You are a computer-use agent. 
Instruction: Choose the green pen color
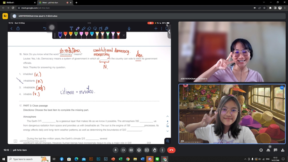76,34
